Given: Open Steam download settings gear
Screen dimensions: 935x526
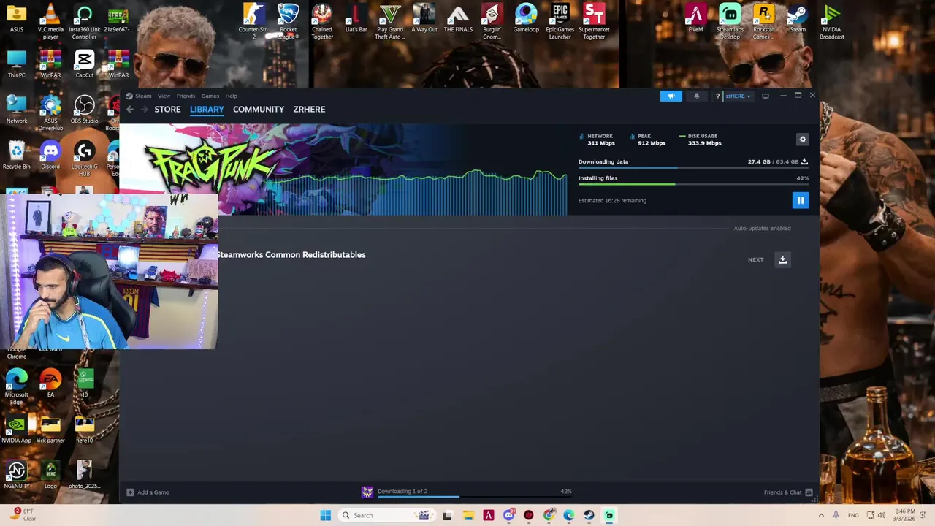Looking at the screenshot, I should click(802, 140).
